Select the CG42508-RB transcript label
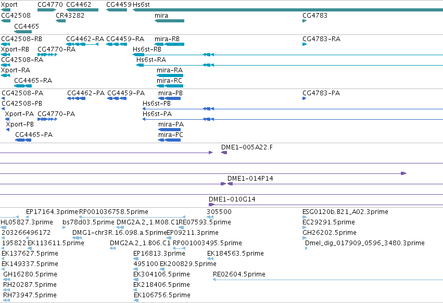The image size is (443, 303). [x=21, y=39]
